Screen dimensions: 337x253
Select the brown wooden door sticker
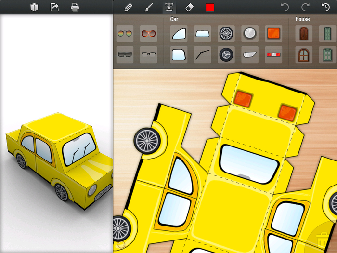[x=303, y=33]
